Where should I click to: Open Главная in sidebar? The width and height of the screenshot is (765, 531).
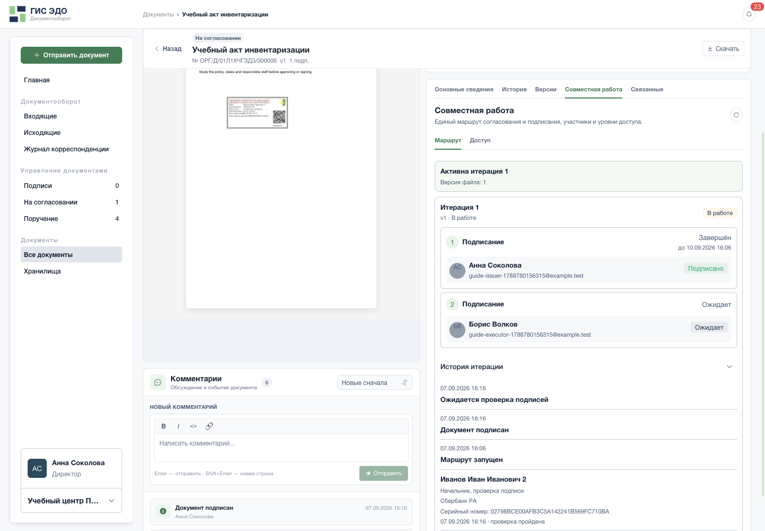click(x=71, y=80)
